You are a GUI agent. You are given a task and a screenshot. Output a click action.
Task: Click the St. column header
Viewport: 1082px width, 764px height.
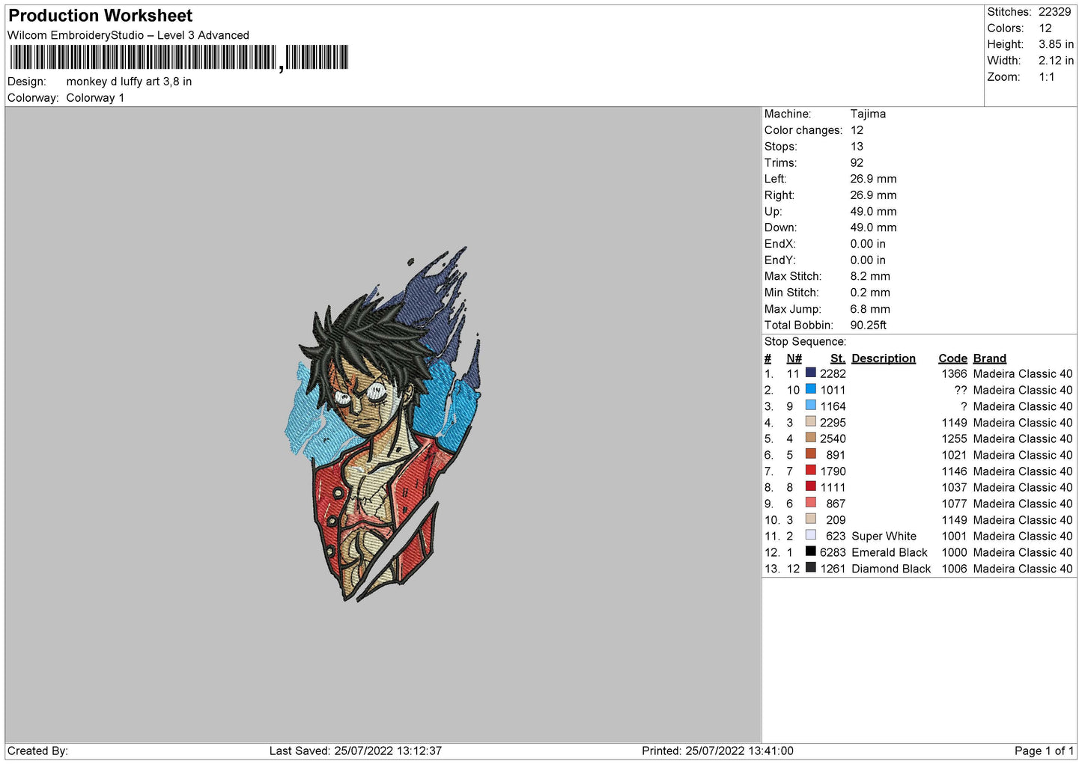[x=837, y=358]
